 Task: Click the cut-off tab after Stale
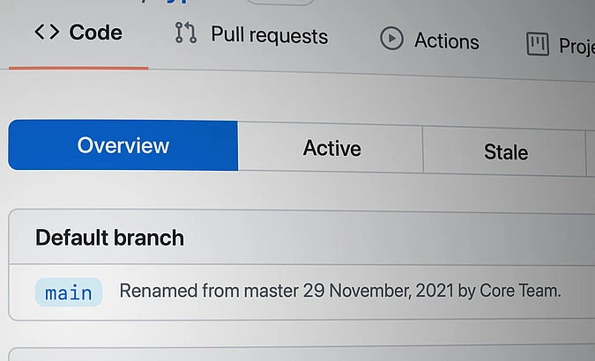click(x=590, y=154)
